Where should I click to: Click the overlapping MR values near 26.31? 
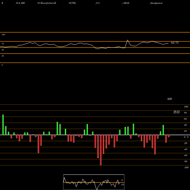(177, 112)
